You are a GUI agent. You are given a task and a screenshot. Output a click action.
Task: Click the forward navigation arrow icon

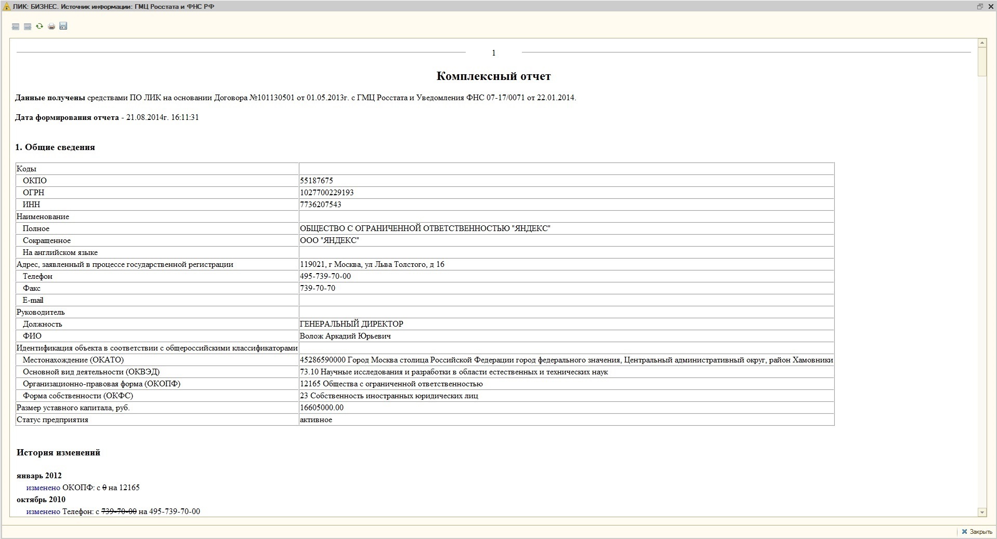(28, 26)
